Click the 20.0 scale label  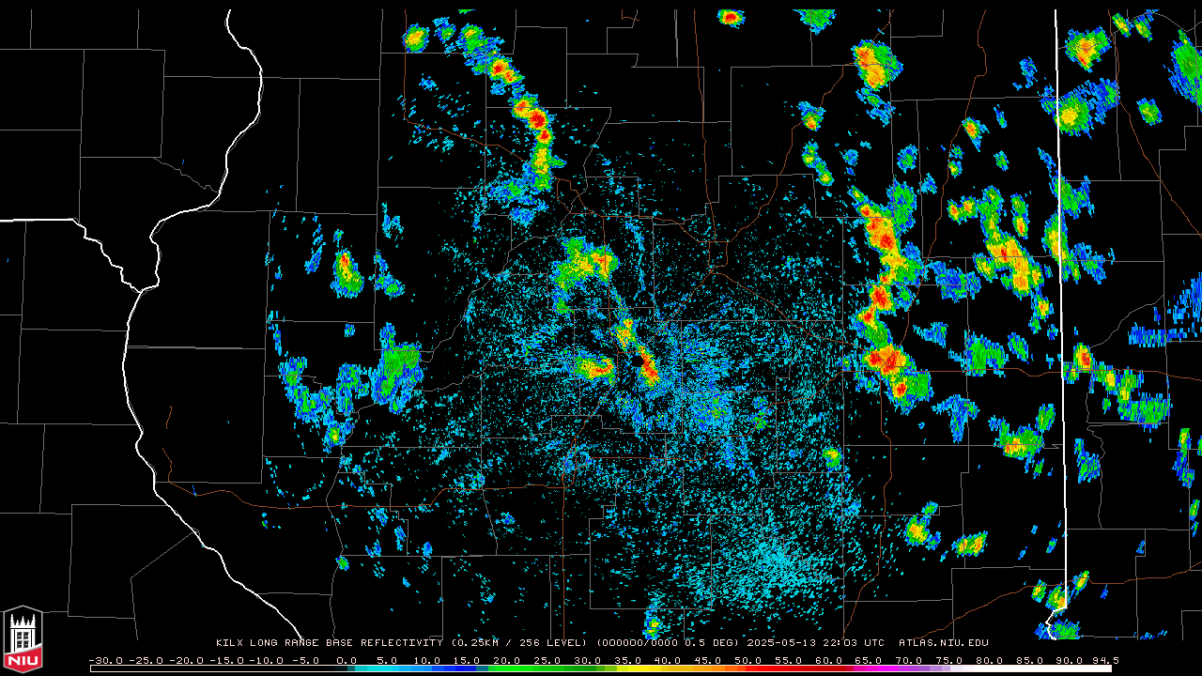click(506, 661)
